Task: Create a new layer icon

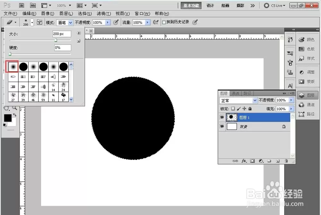Action: click(278, 161)
